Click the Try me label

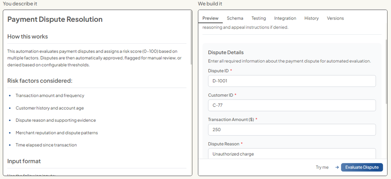(322, 167)
